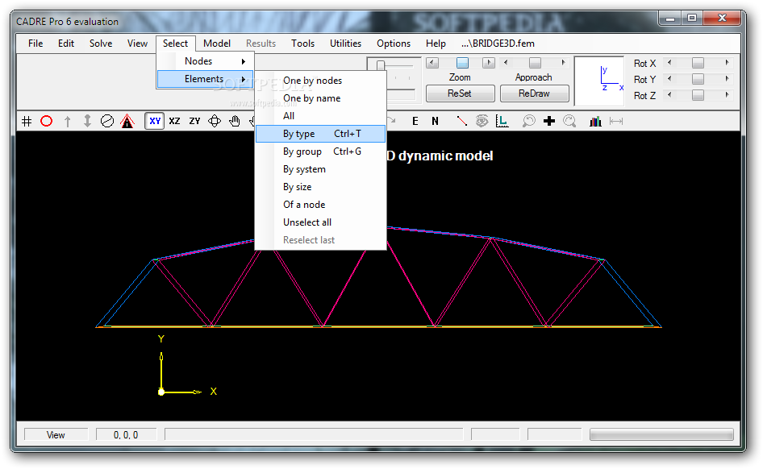Click the double-headed vertical arrow icon
This screenshot has height=469, width=763.
[87, 121]
